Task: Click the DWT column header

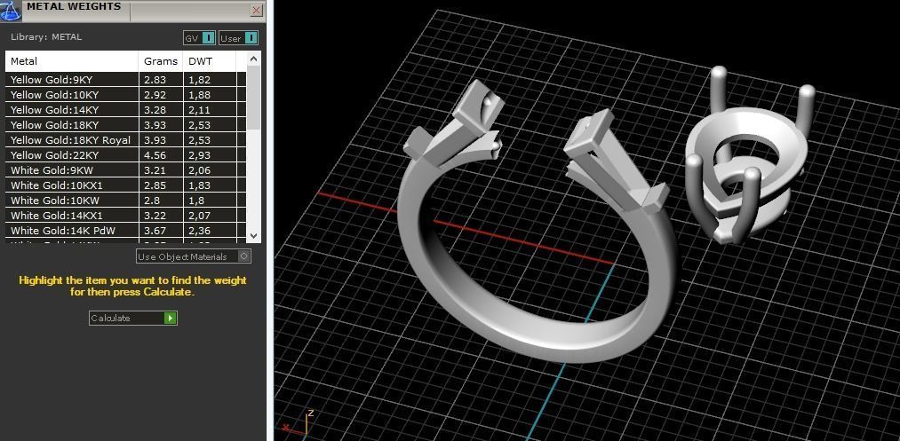Action: click(x=209, y=61)
